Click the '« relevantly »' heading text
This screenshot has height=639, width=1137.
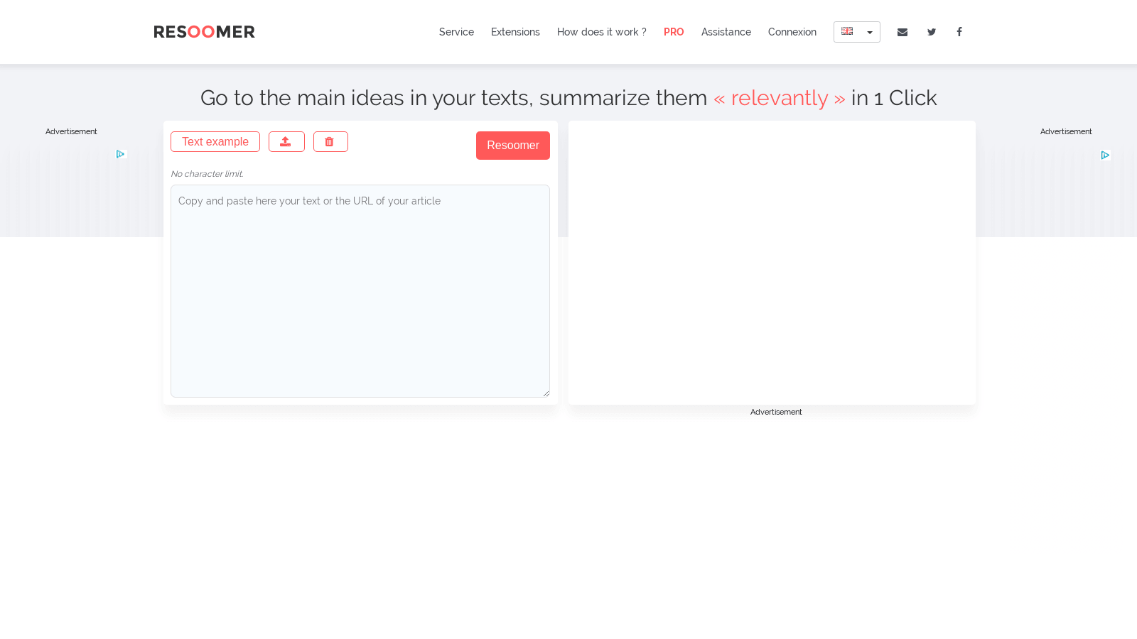click(780, 98)
